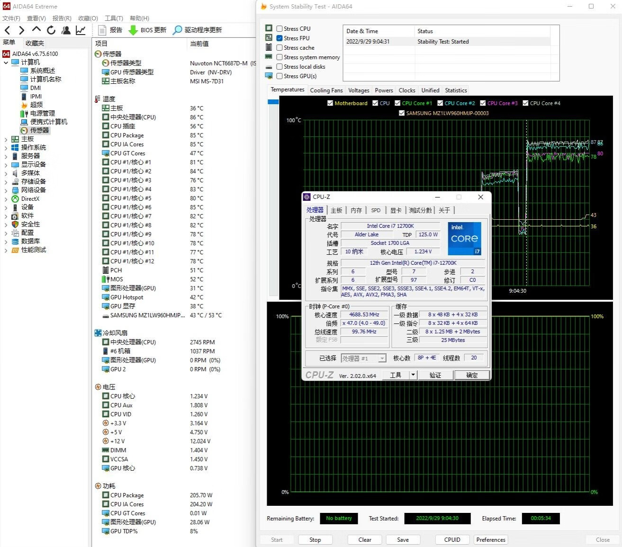This screenshot has height=547, width=622.
Task: Expand the 存储设备 tree node
Action: 6,182
